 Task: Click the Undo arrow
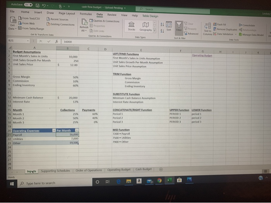pos(44,6)
